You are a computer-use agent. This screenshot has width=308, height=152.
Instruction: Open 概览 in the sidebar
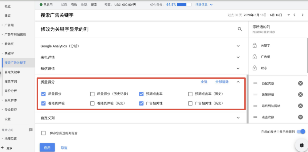(x=8, y=6)
